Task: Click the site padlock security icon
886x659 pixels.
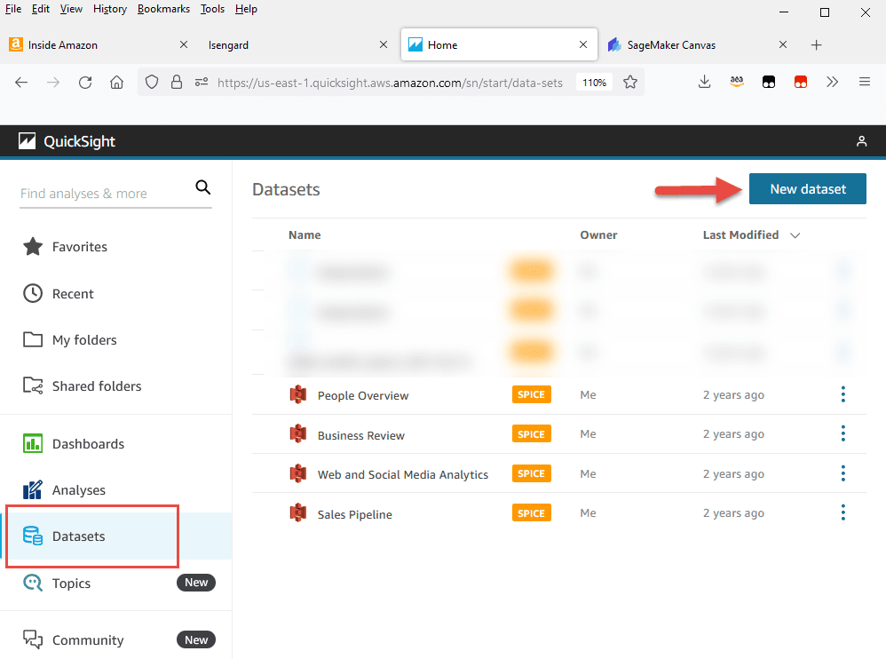Action: (177, 83)
